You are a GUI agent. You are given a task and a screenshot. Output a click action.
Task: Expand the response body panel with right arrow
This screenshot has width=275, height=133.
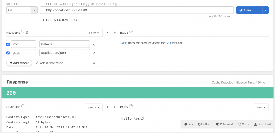[x=115, y=107]
